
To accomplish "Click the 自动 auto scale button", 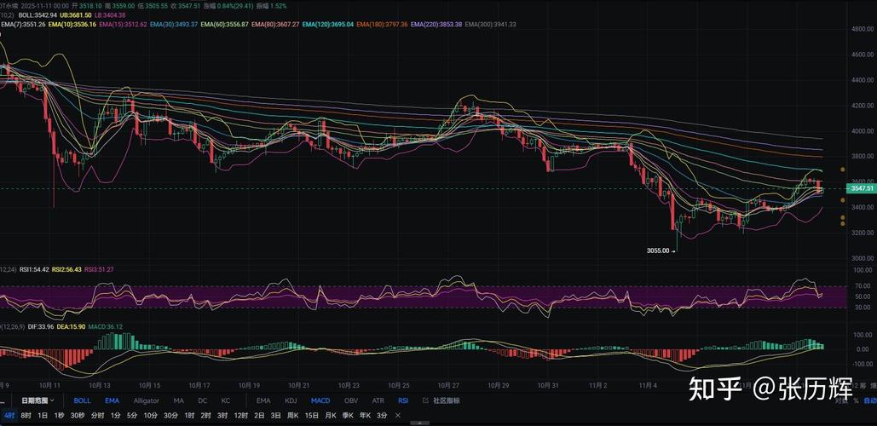I will 869,400.
